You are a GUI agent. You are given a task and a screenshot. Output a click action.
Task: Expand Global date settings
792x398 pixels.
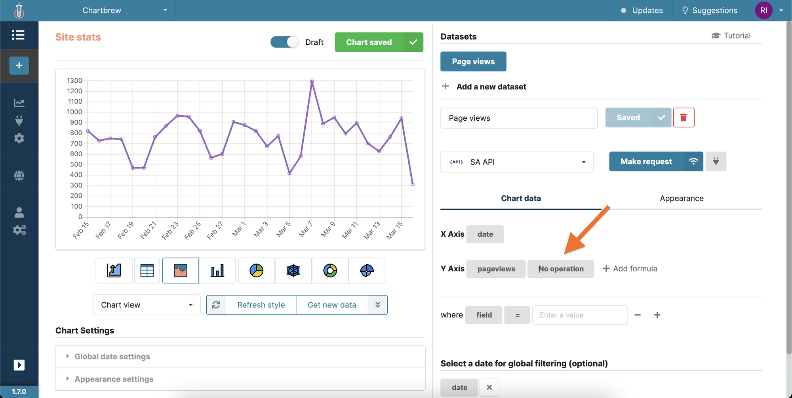pos(112,356)
